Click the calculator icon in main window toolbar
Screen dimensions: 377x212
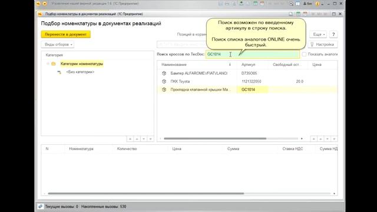coord(255,4)
